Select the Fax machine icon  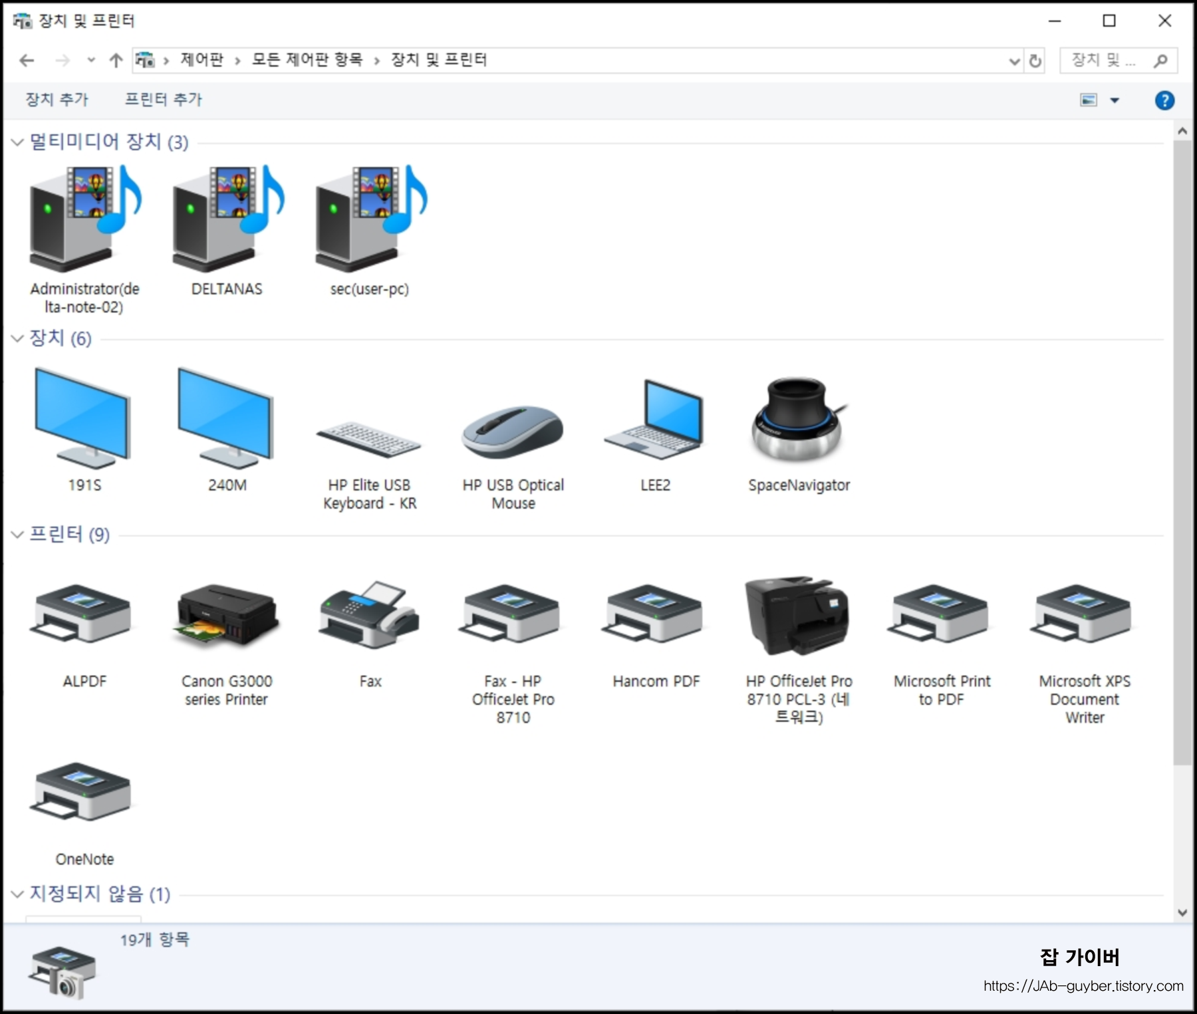click(x=369, y=614)
